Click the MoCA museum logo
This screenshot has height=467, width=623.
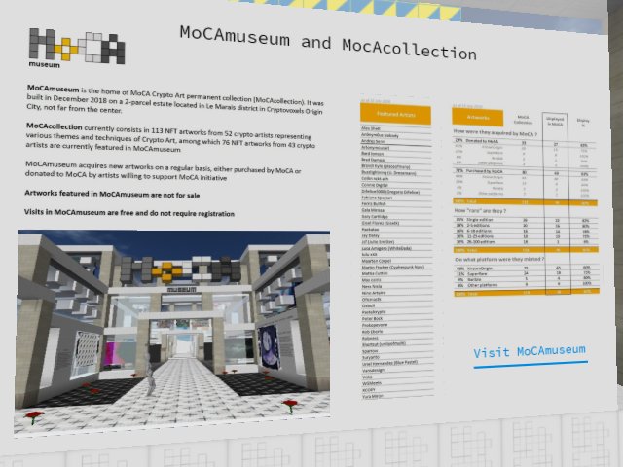tap(77, 48)
